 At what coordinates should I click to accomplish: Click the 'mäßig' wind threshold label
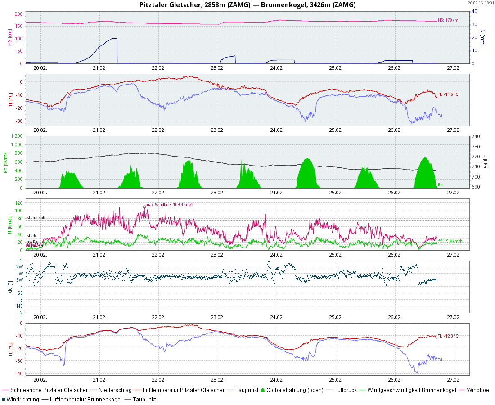point(32,242)
